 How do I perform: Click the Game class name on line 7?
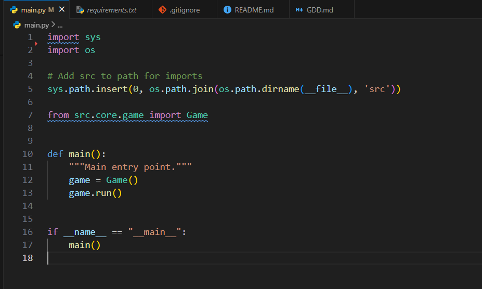pyautogui.click(x=197, y=115)
